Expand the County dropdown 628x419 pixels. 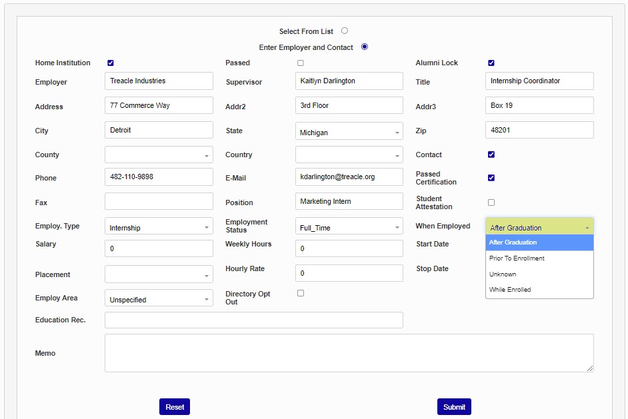[x=159, y=155]
